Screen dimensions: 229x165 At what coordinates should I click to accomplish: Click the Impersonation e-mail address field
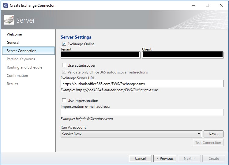[142, 112]
